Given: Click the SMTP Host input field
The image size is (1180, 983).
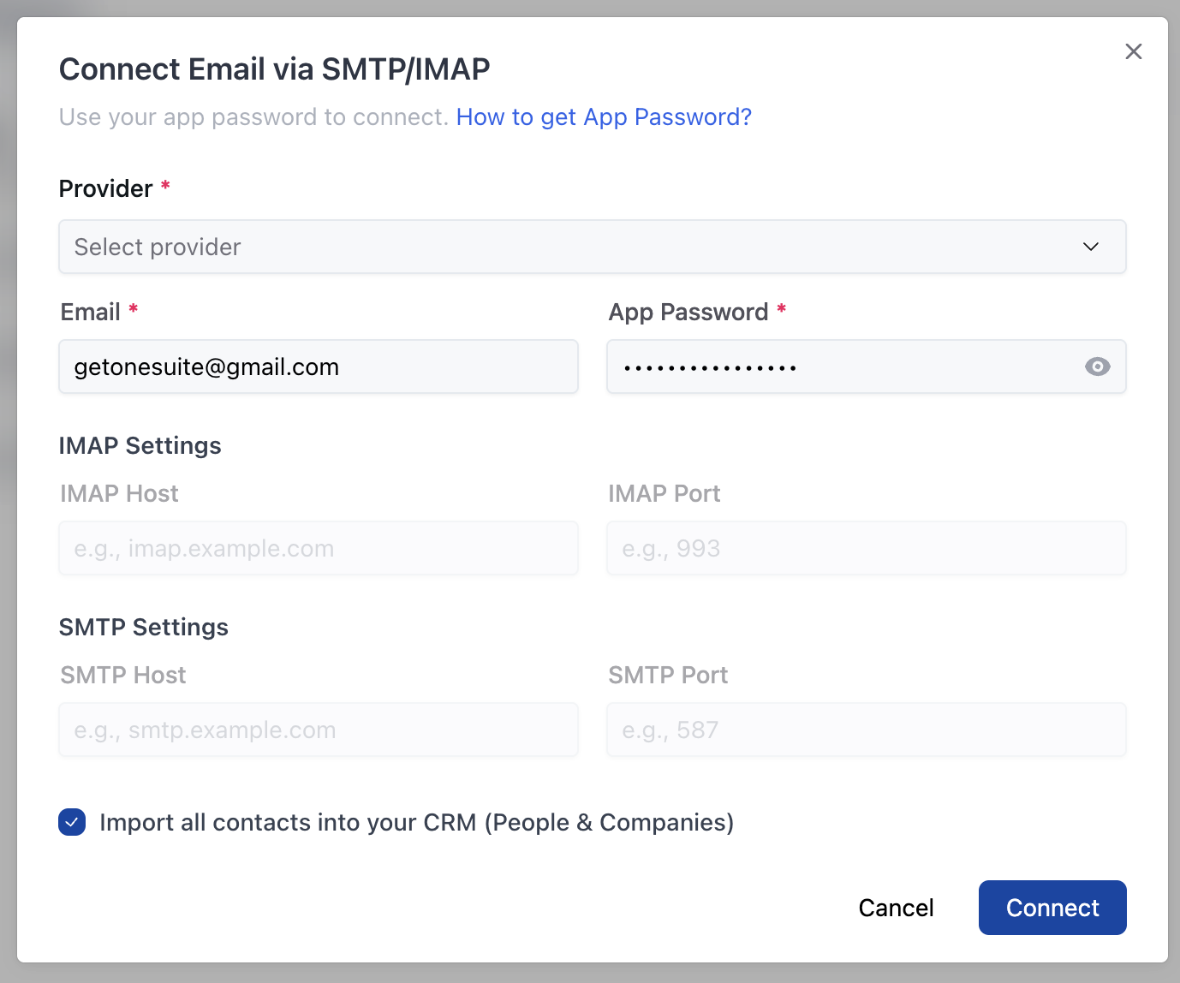Looking at the screenshot, I should coord(318,730).
